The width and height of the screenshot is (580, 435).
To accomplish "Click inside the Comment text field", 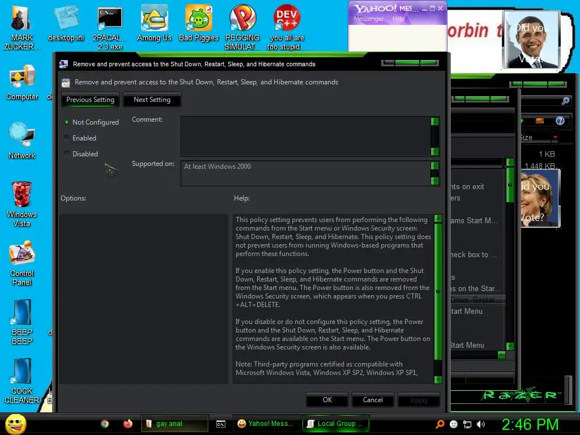I will [306, 136].
